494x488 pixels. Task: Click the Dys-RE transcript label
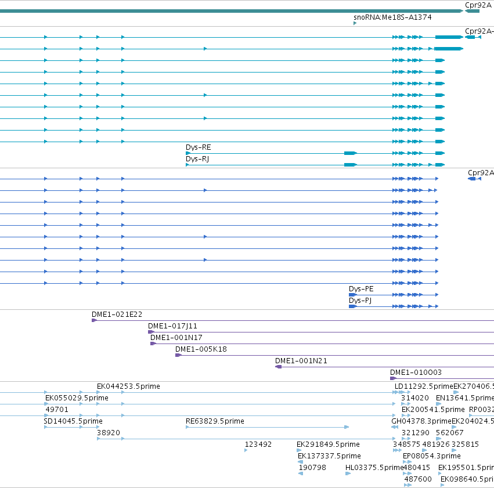coord(198,147)
